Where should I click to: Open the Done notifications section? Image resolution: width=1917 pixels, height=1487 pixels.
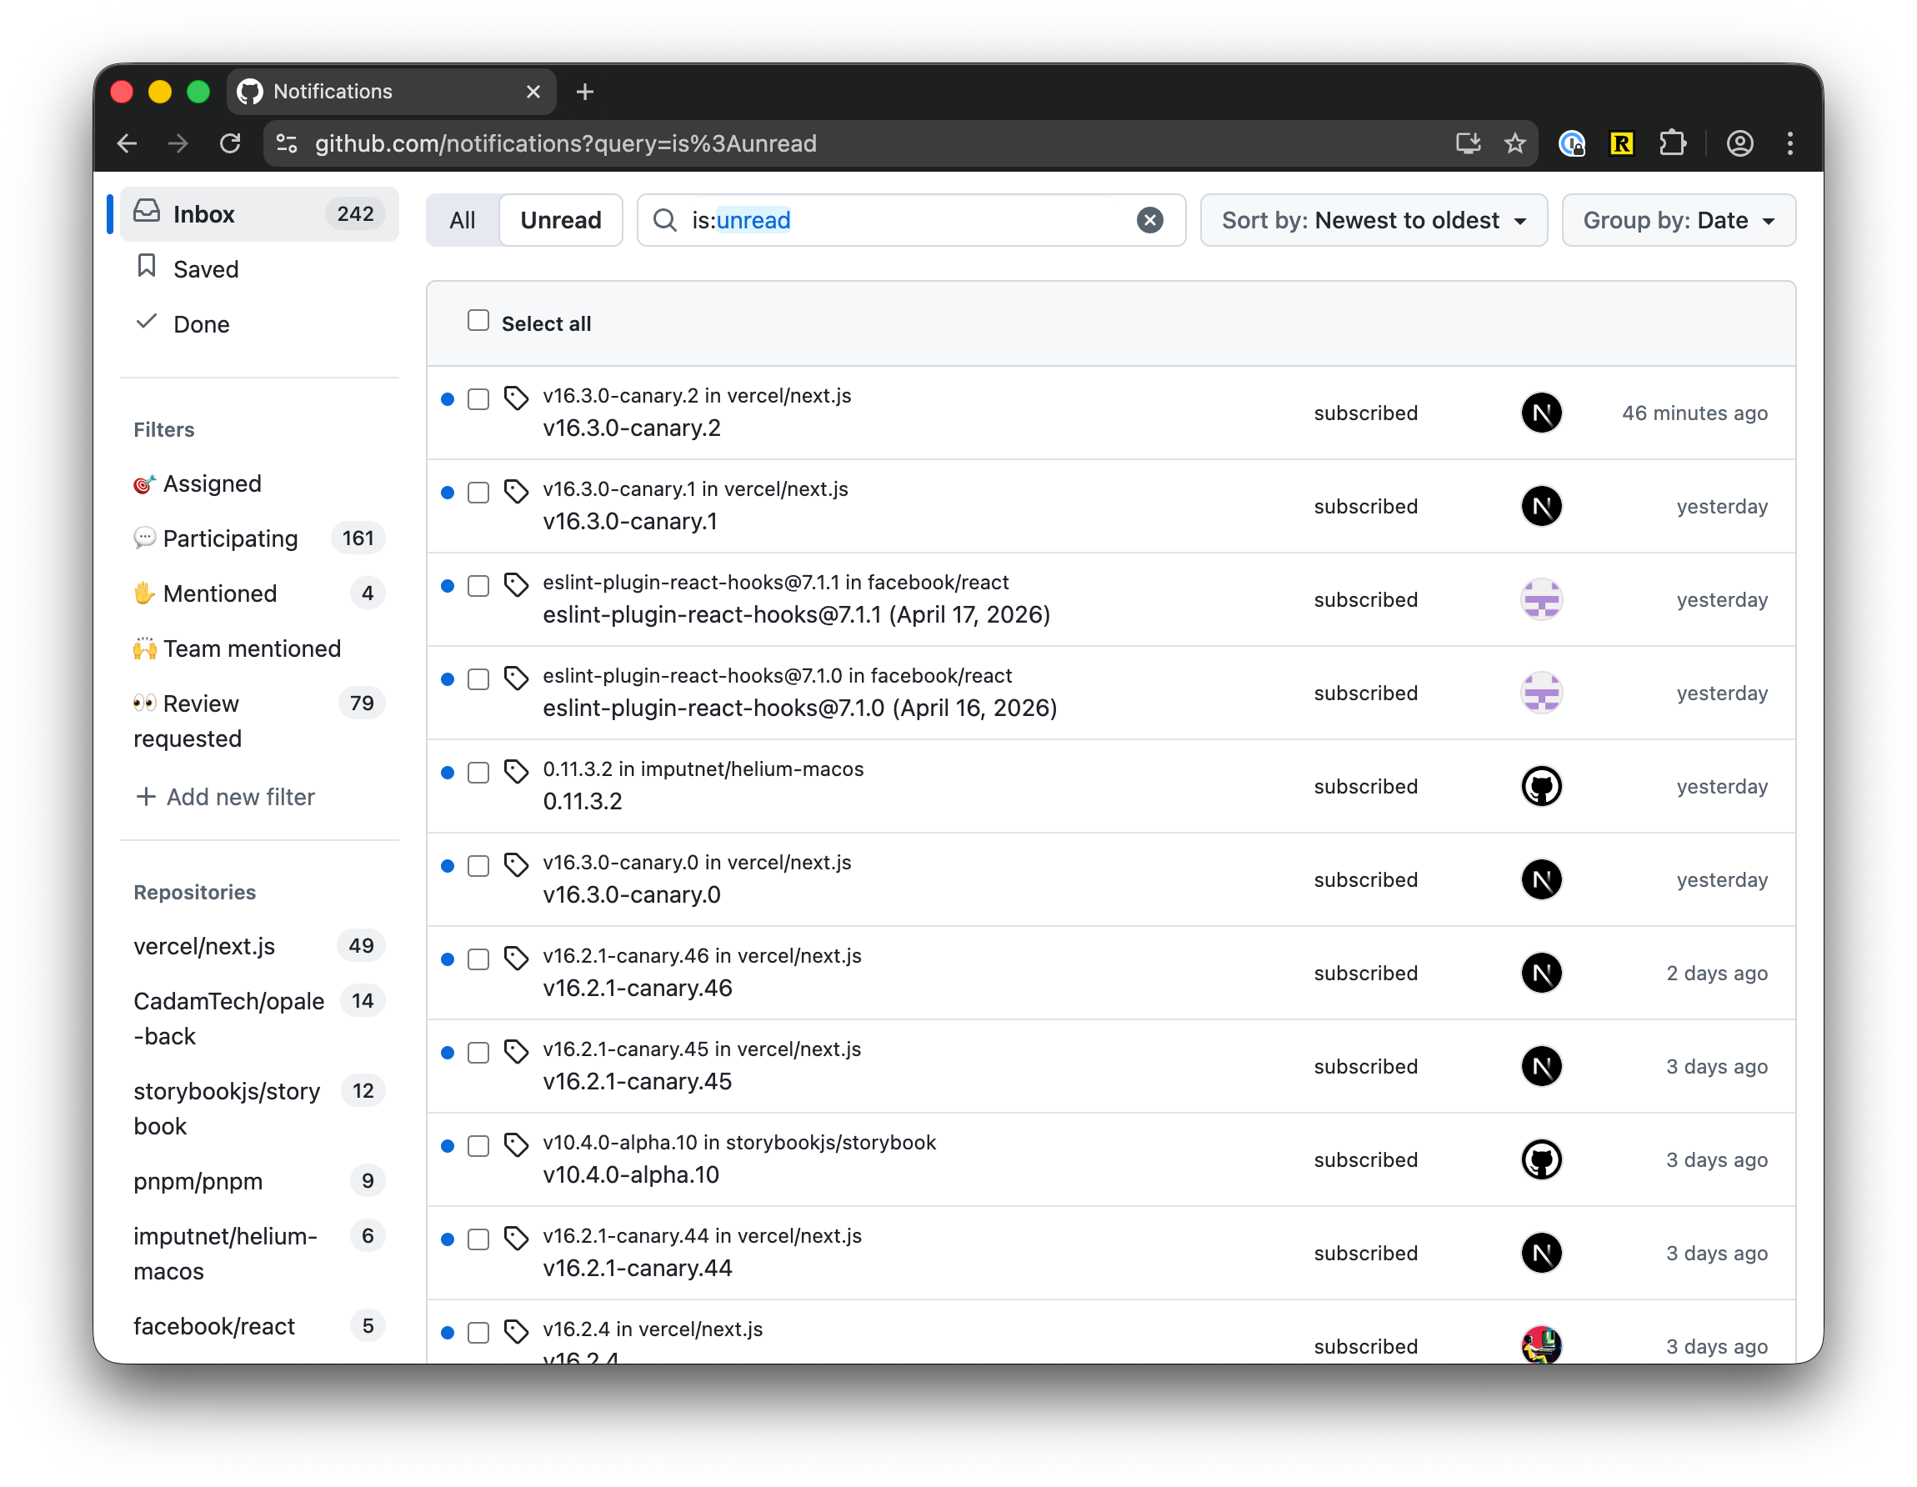(259, 324)
